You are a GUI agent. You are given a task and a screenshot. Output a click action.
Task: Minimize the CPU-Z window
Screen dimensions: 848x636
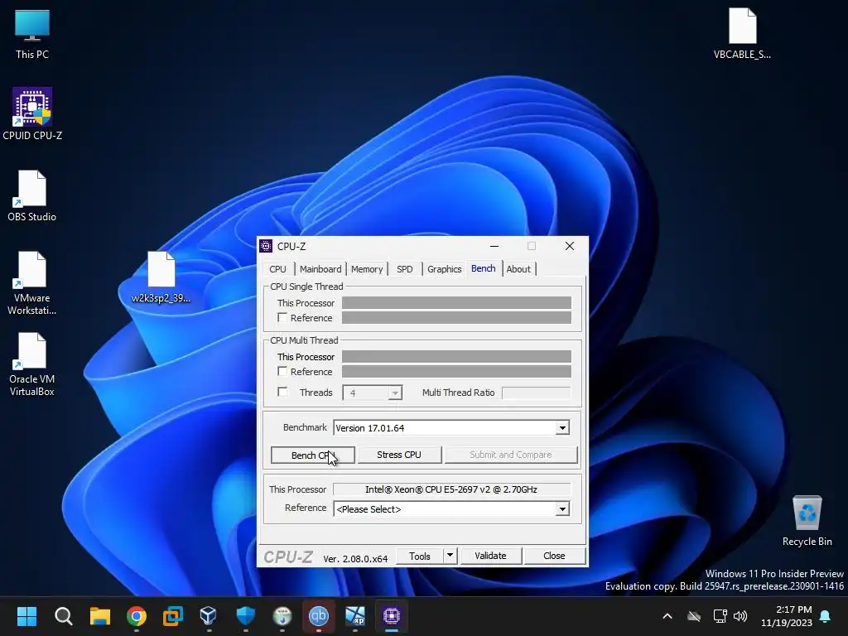tap(494, 246)
